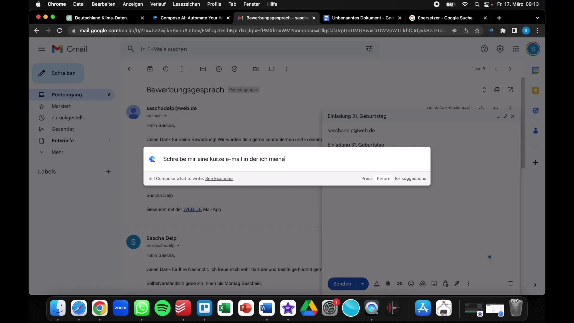The width and height of the screenshot is (574, 323).
Task: Click the delete draft trash icon
Action: (x=511, y=284)
